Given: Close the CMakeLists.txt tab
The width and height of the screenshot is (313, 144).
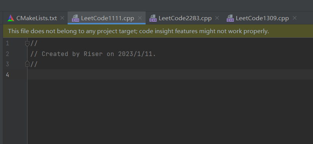Looking at the screenshot, I should click(62, 18).
